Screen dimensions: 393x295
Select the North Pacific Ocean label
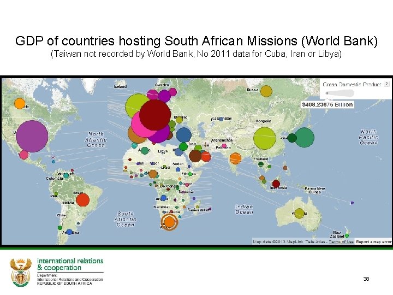point(368,137)
